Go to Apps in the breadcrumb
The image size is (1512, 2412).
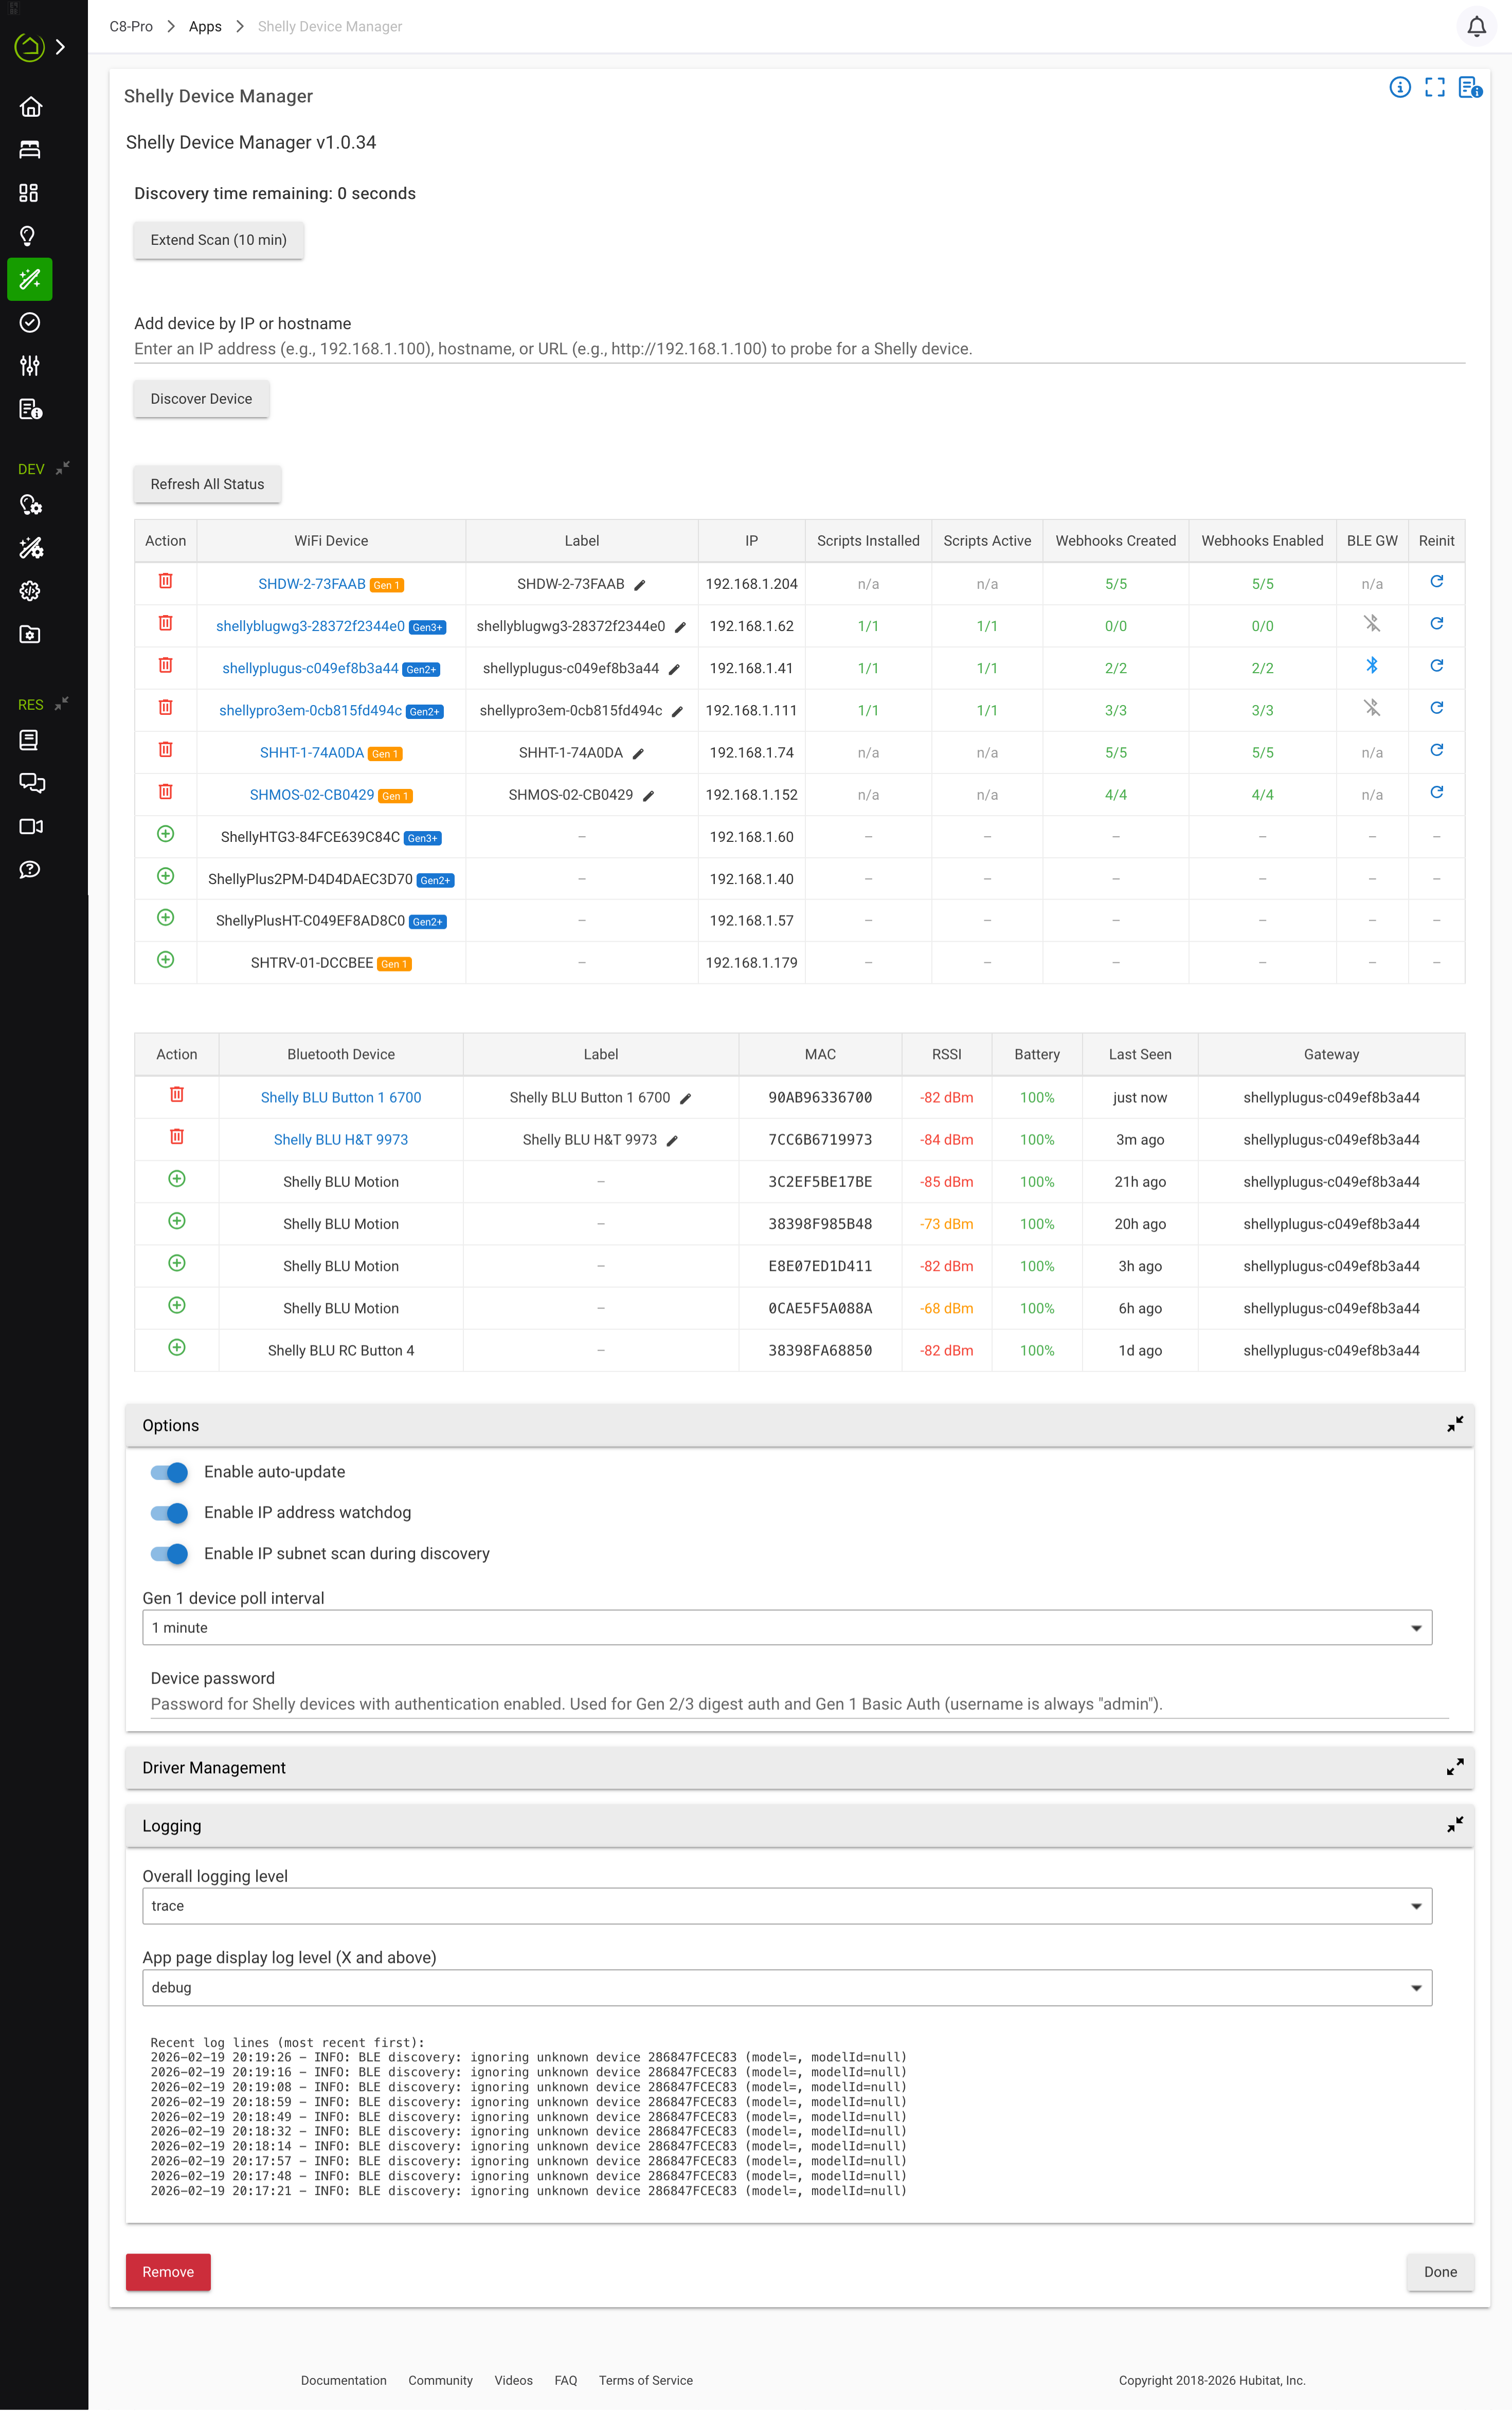205,27
